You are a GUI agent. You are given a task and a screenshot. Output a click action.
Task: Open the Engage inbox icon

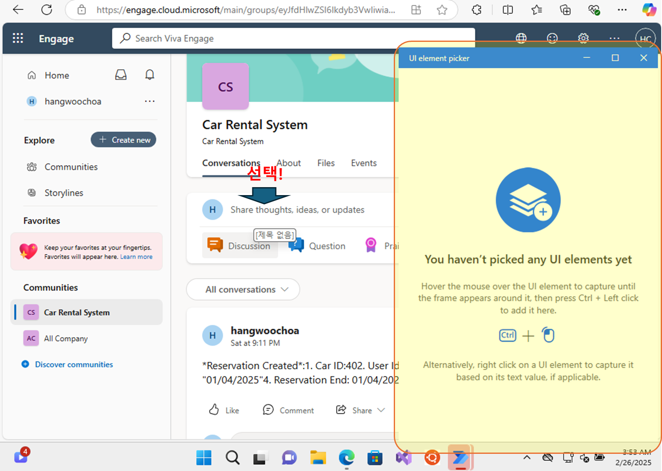click(121, 75)
